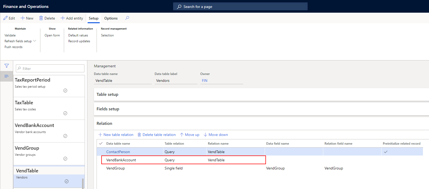Open the filter pane funnel icon

(x=7, y=66)
